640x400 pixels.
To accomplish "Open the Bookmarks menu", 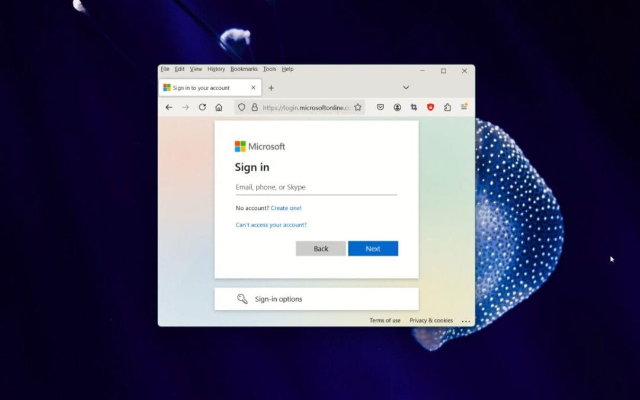I will [x=244, y=69].
